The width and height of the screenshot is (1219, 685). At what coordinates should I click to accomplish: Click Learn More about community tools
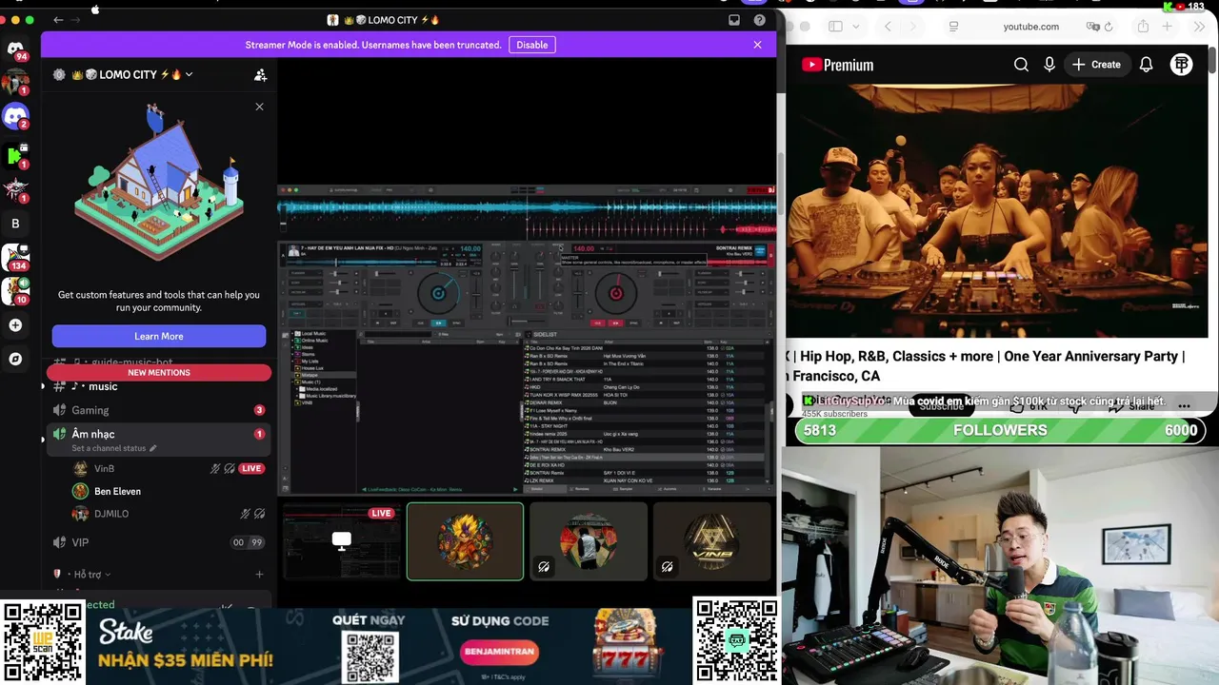159,336
